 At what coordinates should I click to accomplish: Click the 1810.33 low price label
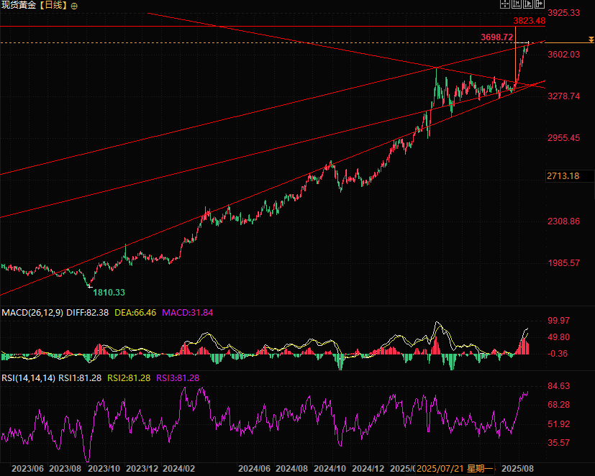tap(109, 292)
